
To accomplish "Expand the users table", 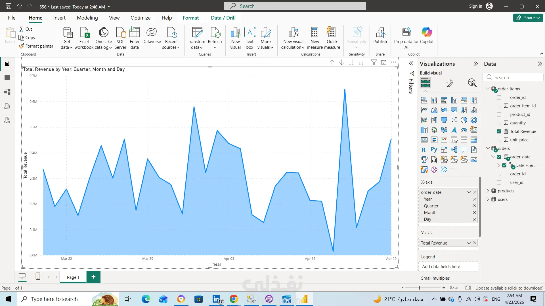I will point(488,199).
